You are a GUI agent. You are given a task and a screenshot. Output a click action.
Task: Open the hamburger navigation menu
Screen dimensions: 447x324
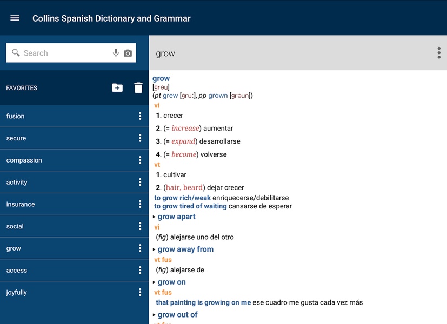15,18
